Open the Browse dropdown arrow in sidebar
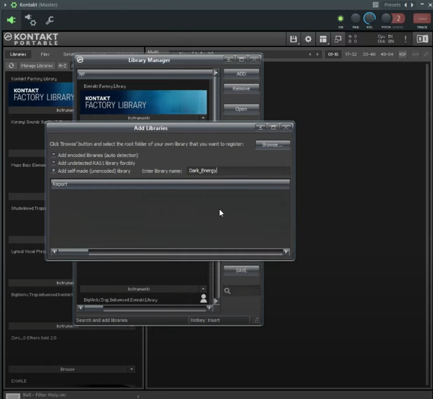433x399 pixels. [x=131, y=369]
